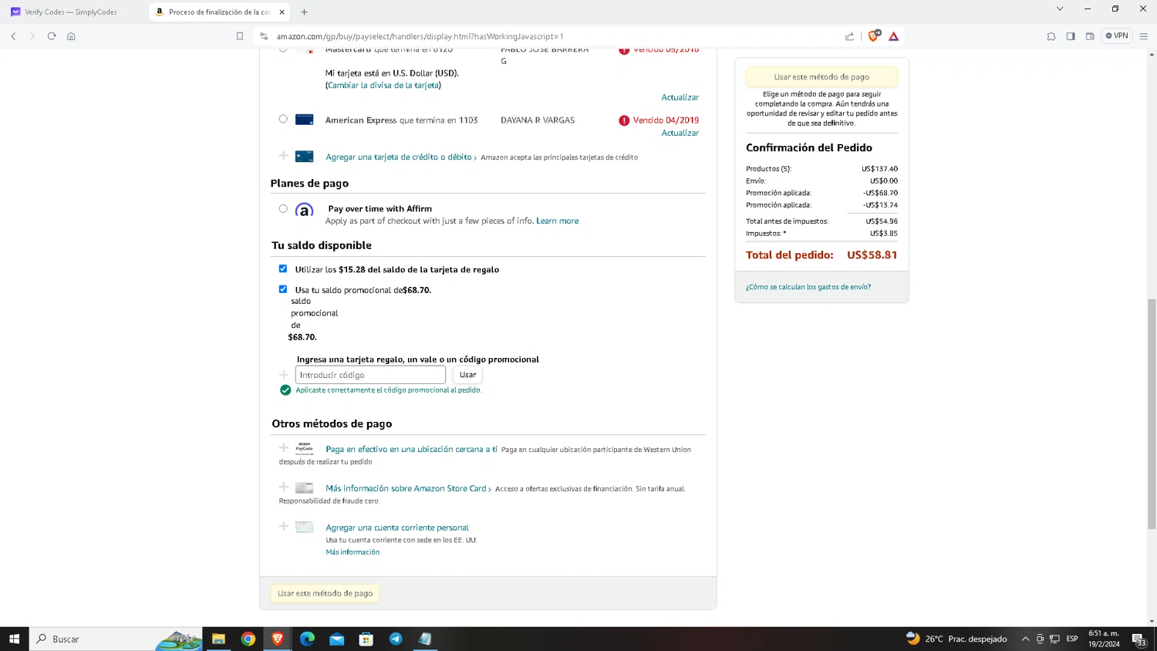Expand plus icon for cash payment option
Image resolution: width=1157 pixels, height=651 pixels.
point(283,447)
